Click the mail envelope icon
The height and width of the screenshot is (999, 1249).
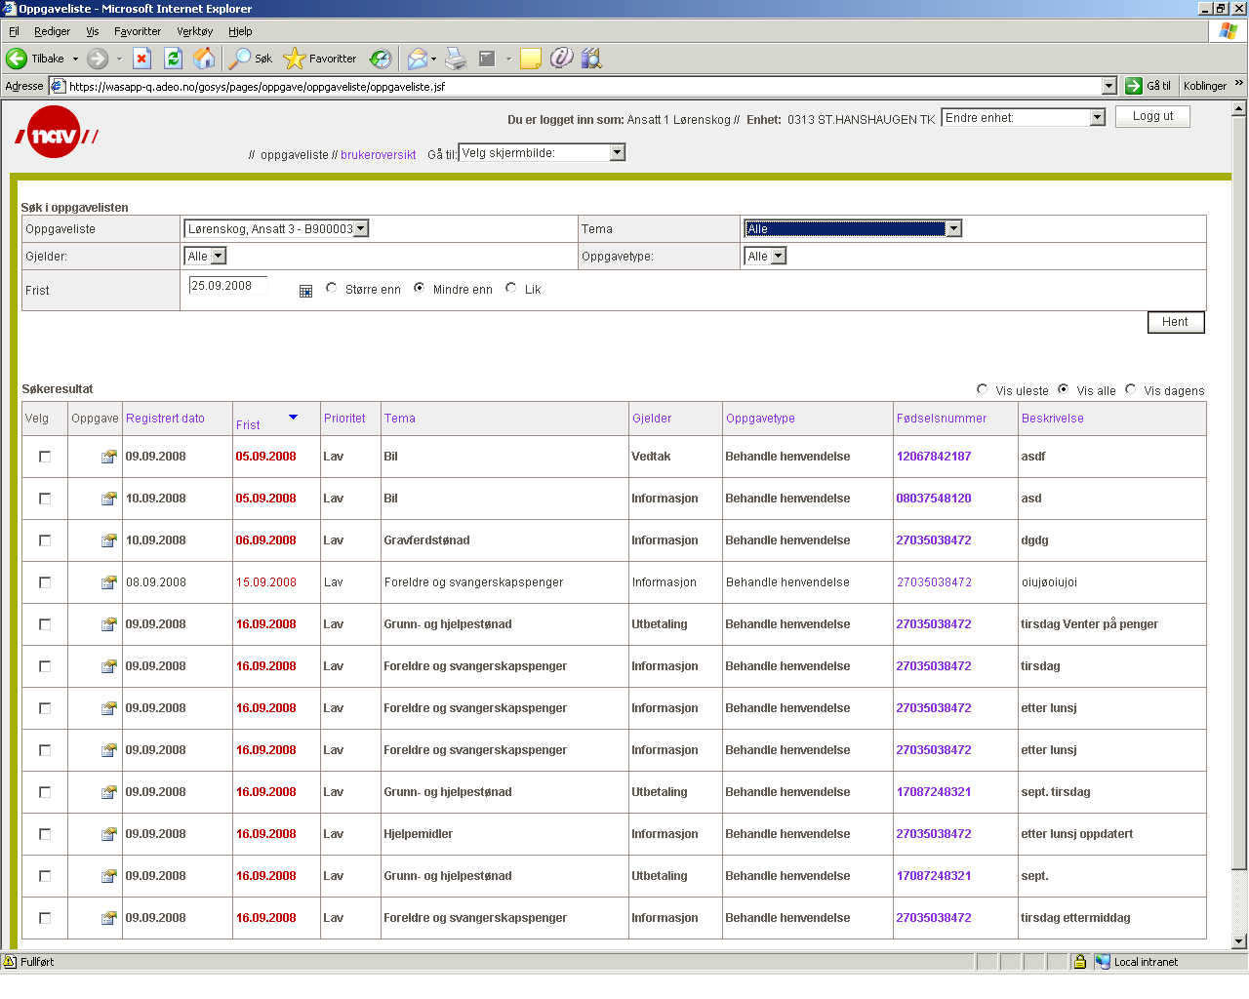tap(417, 59)
